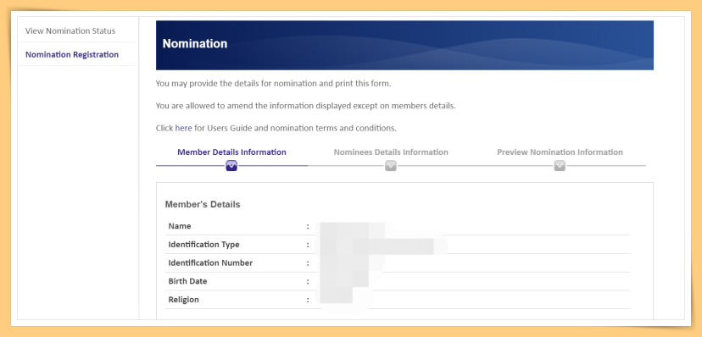Click the Nominees Details step marker icon

click(391, 166)
